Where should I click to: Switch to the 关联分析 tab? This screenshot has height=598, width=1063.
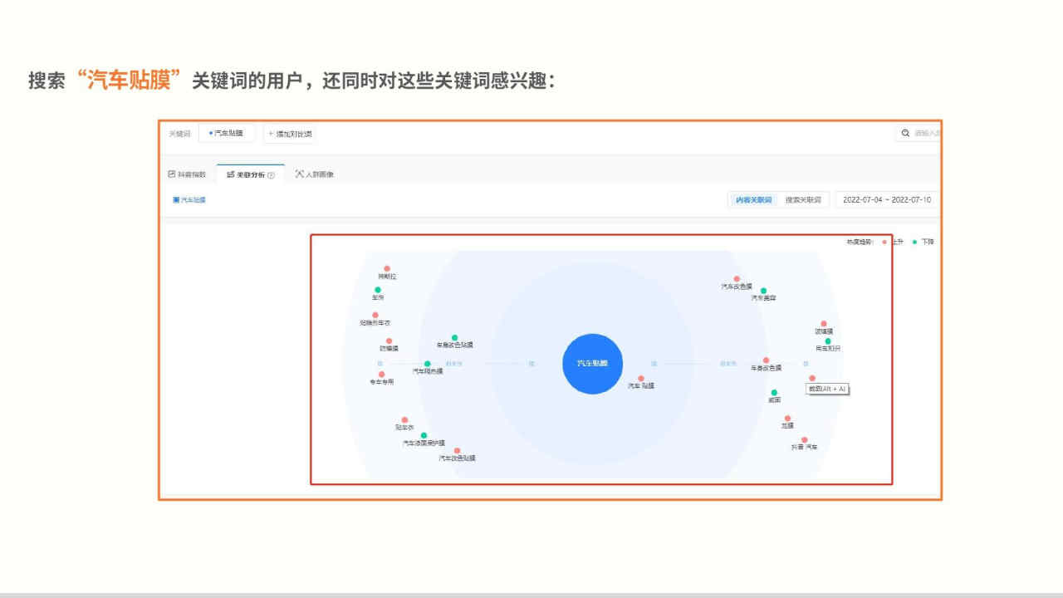[x=250, y=174]
